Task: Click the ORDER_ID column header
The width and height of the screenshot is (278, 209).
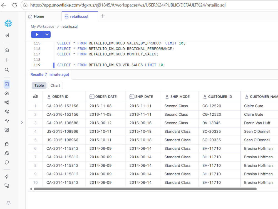Action: (64, 96)
